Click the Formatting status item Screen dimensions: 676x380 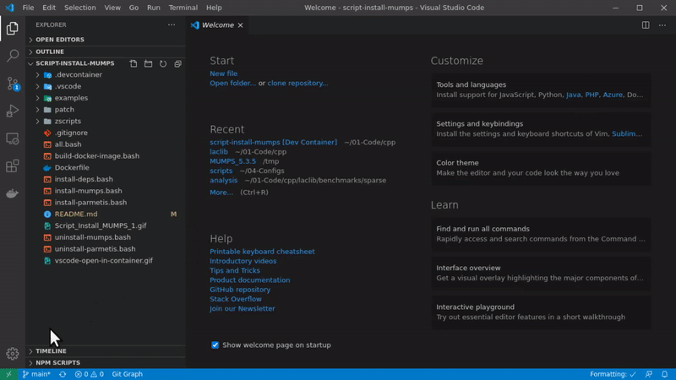[x=613, y=374]
